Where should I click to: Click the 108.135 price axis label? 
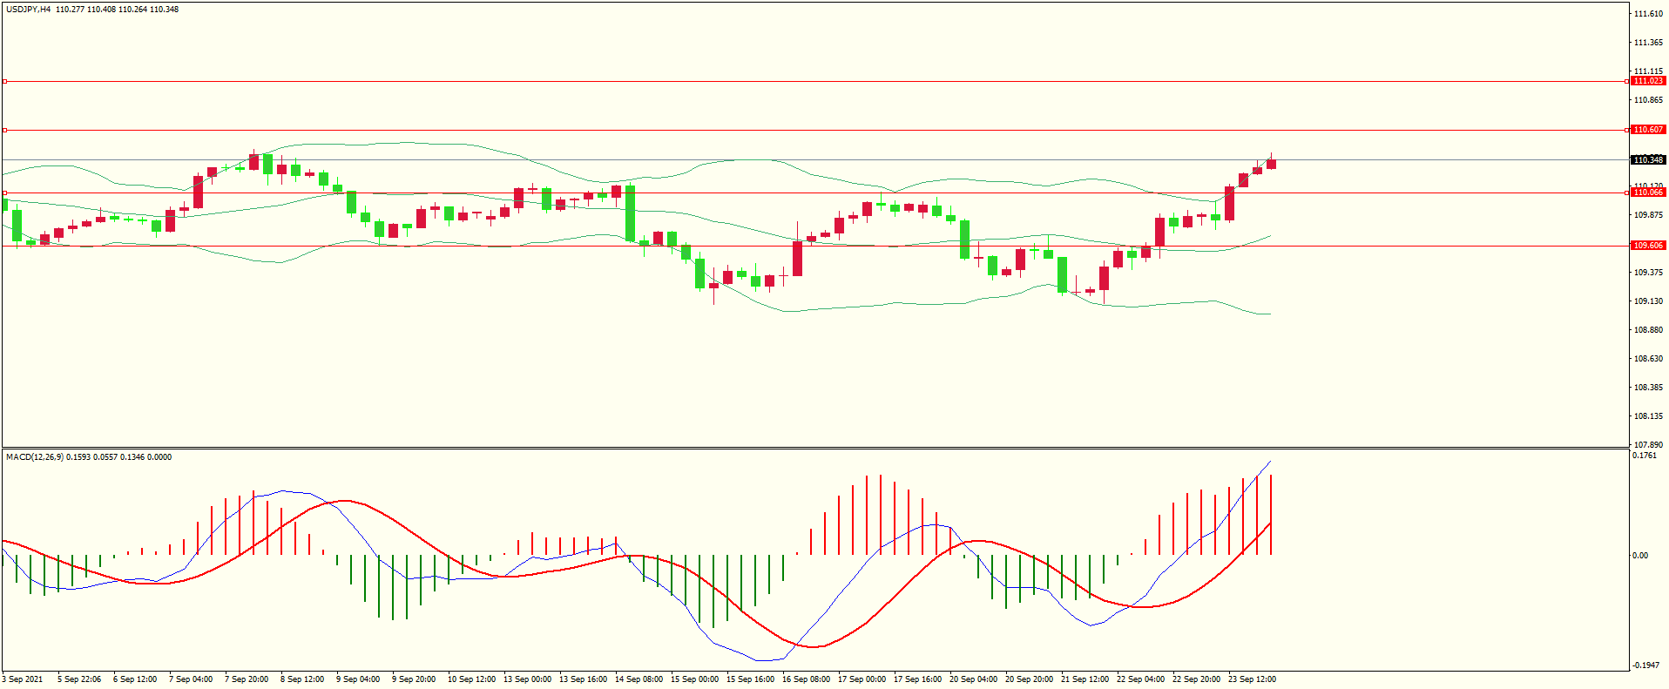tap(1648, 416)
